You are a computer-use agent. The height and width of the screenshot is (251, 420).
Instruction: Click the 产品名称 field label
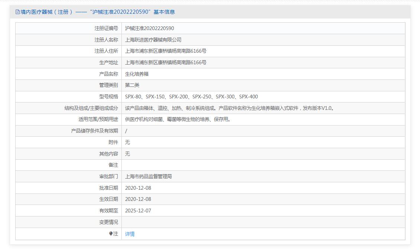tap(108, 74)
